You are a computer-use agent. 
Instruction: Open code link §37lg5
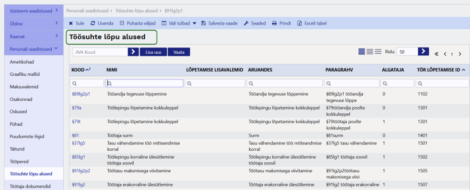pos(78,143)
